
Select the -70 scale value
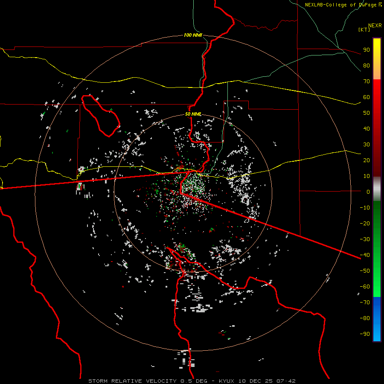pos(365,302)
